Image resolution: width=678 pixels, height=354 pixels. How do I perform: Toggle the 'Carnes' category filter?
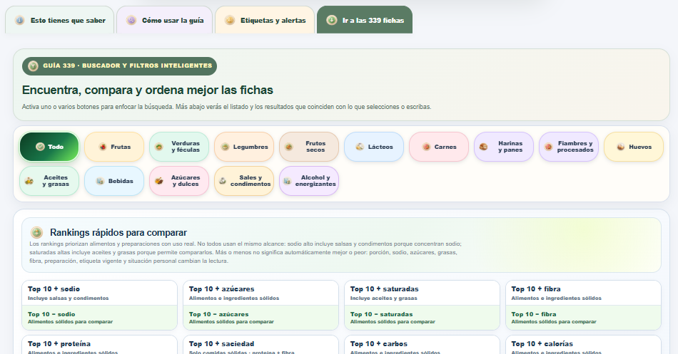pos(439,147)
